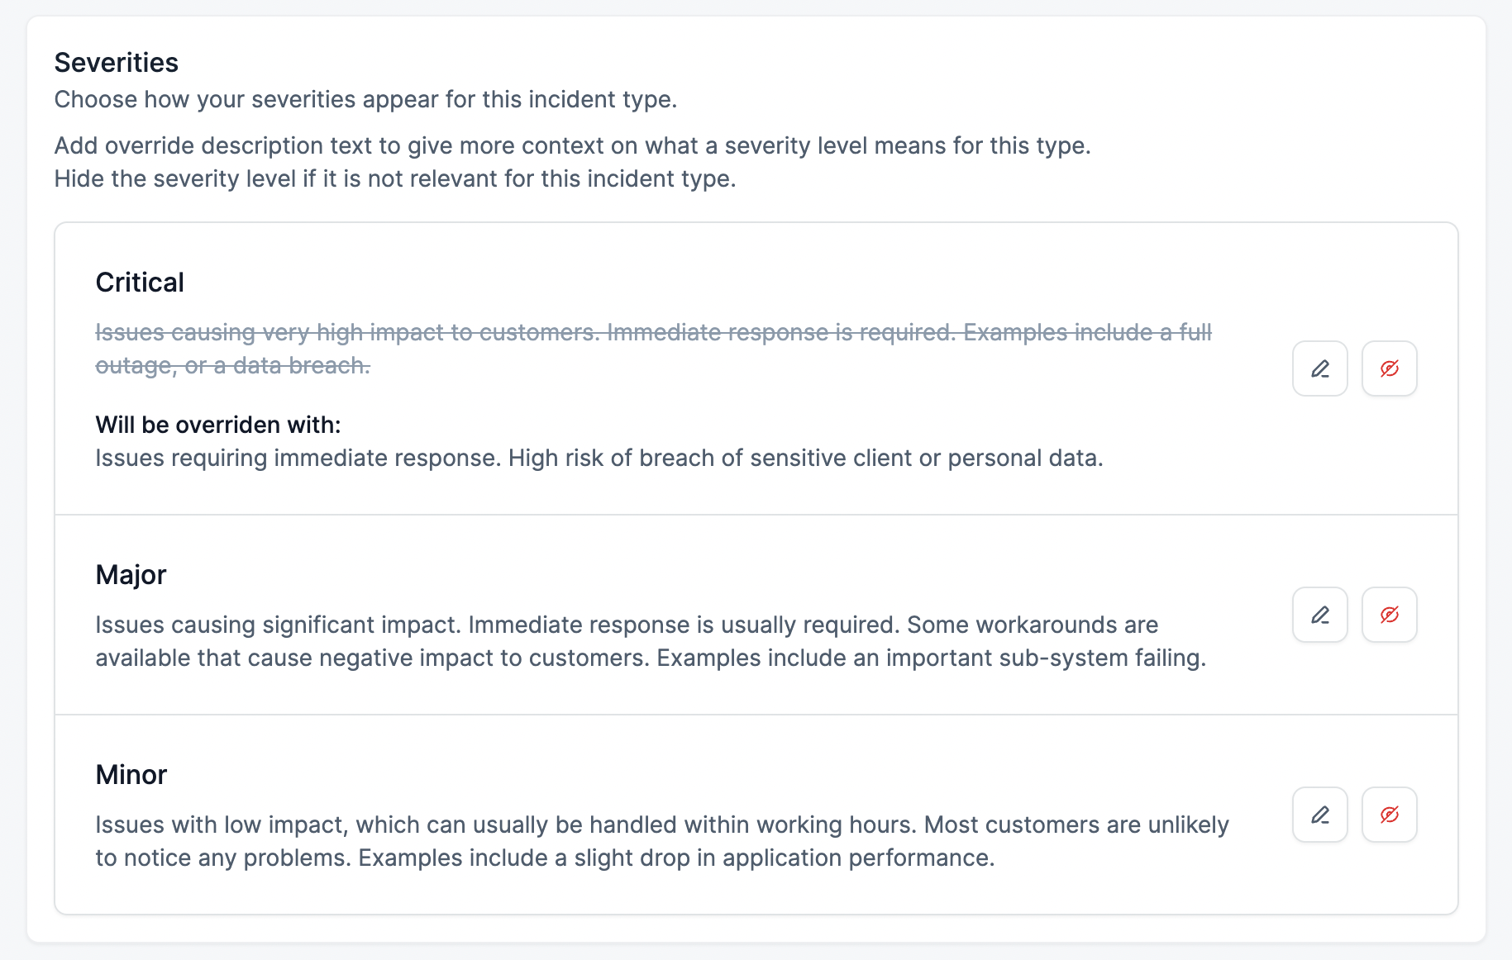Hide the Minor severity level
Viewport: 1512px width, 960px height.
[x=1389, y=815]
